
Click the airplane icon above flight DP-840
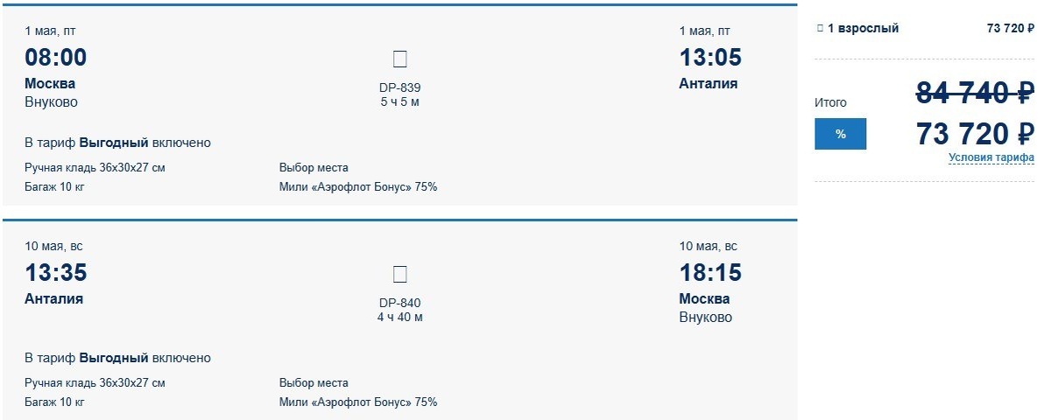(x=400, y=275)
